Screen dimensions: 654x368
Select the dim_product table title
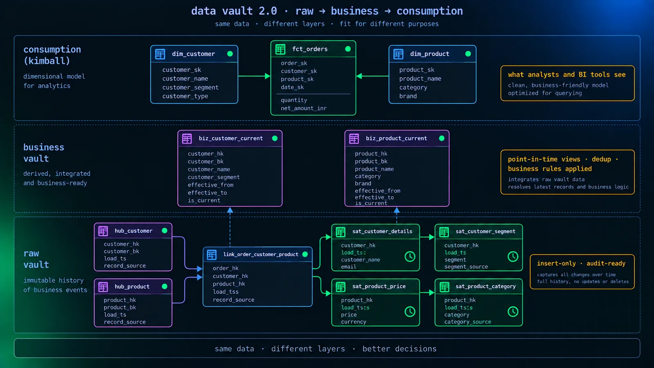[x=430, y=54]
